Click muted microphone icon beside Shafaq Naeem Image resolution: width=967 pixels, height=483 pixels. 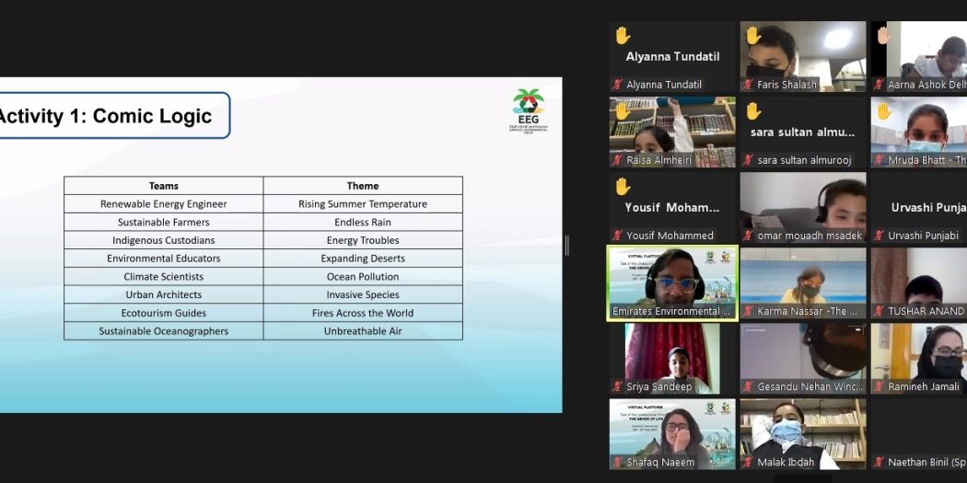point(617,462)
